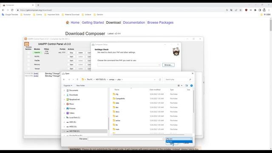Open the Genshin bookmark folder
Image resolution: width=272 pixels, height=153 pixels.
click(98, 14)
